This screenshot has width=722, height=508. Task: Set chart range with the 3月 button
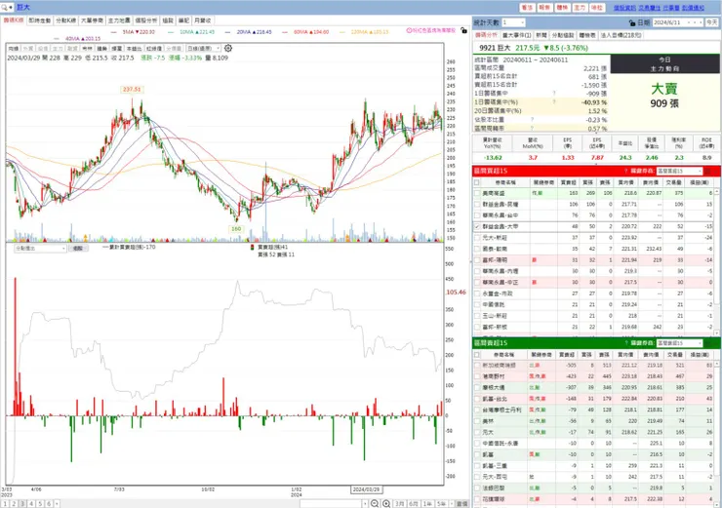(399, 504)
